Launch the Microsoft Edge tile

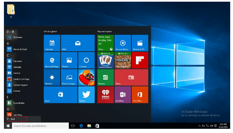tap(52, 60)
